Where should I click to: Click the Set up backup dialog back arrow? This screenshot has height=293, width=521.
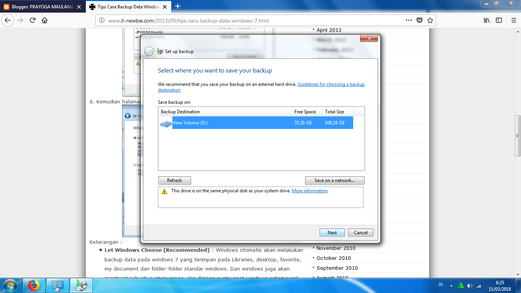tap(149, 51)
